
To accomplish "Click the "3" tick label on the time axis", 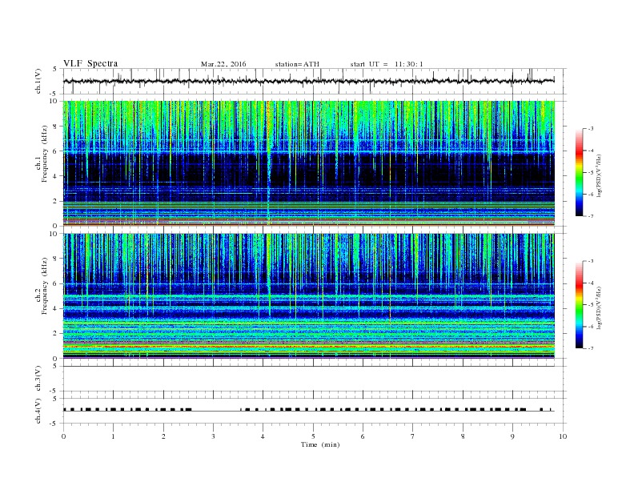I will (213, 436).
